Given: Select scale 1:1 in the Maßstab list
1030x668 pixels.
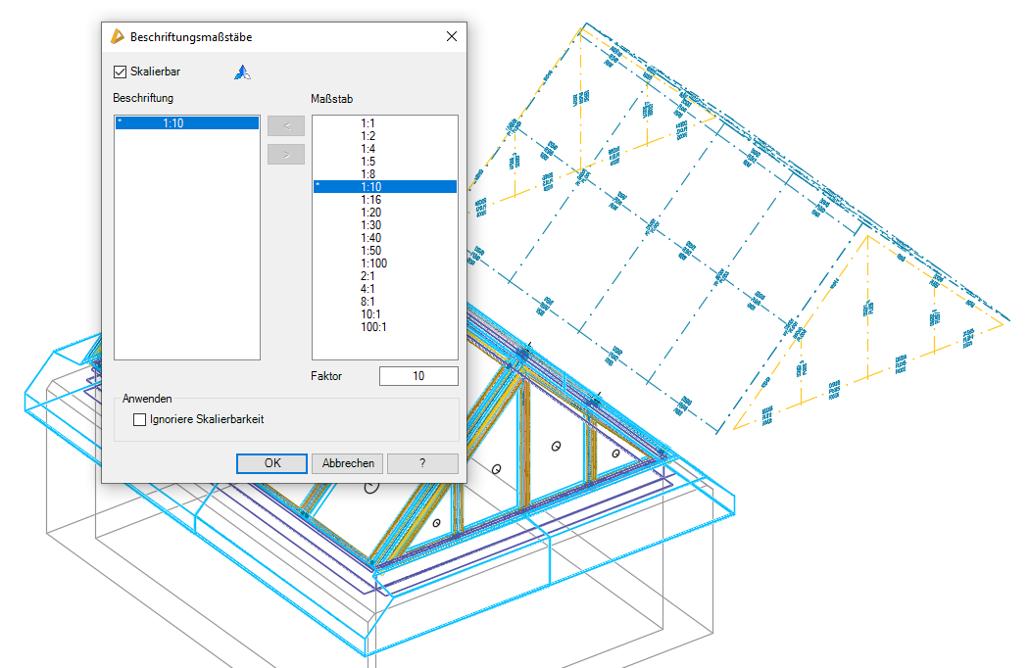Looking at the screenshot, I should tap(368, 123).
